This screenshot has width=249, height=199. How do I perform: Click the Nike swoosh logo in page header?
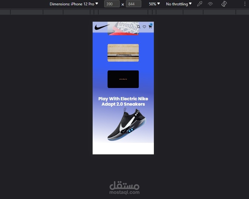click(x=102, y=27)
